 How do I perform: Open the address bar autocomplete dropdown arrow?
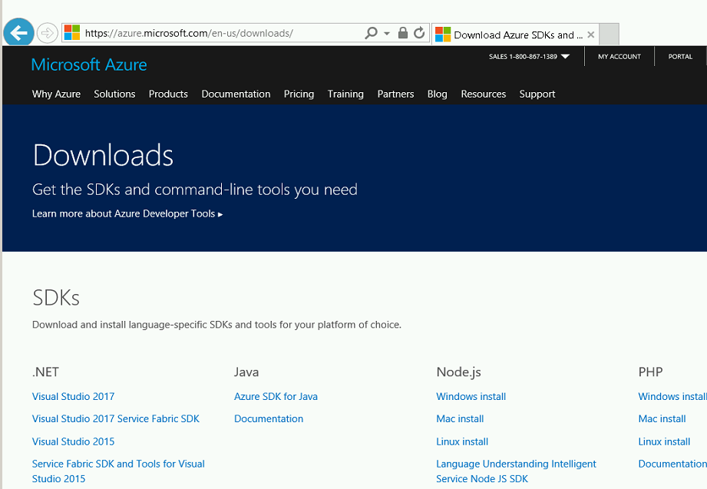pos(387,33)
